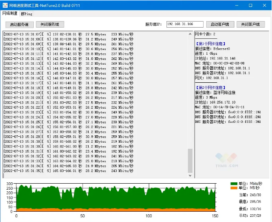272x222 pixels.
Task: Select the last log row 15:31:35
Action: click(68, 171)
